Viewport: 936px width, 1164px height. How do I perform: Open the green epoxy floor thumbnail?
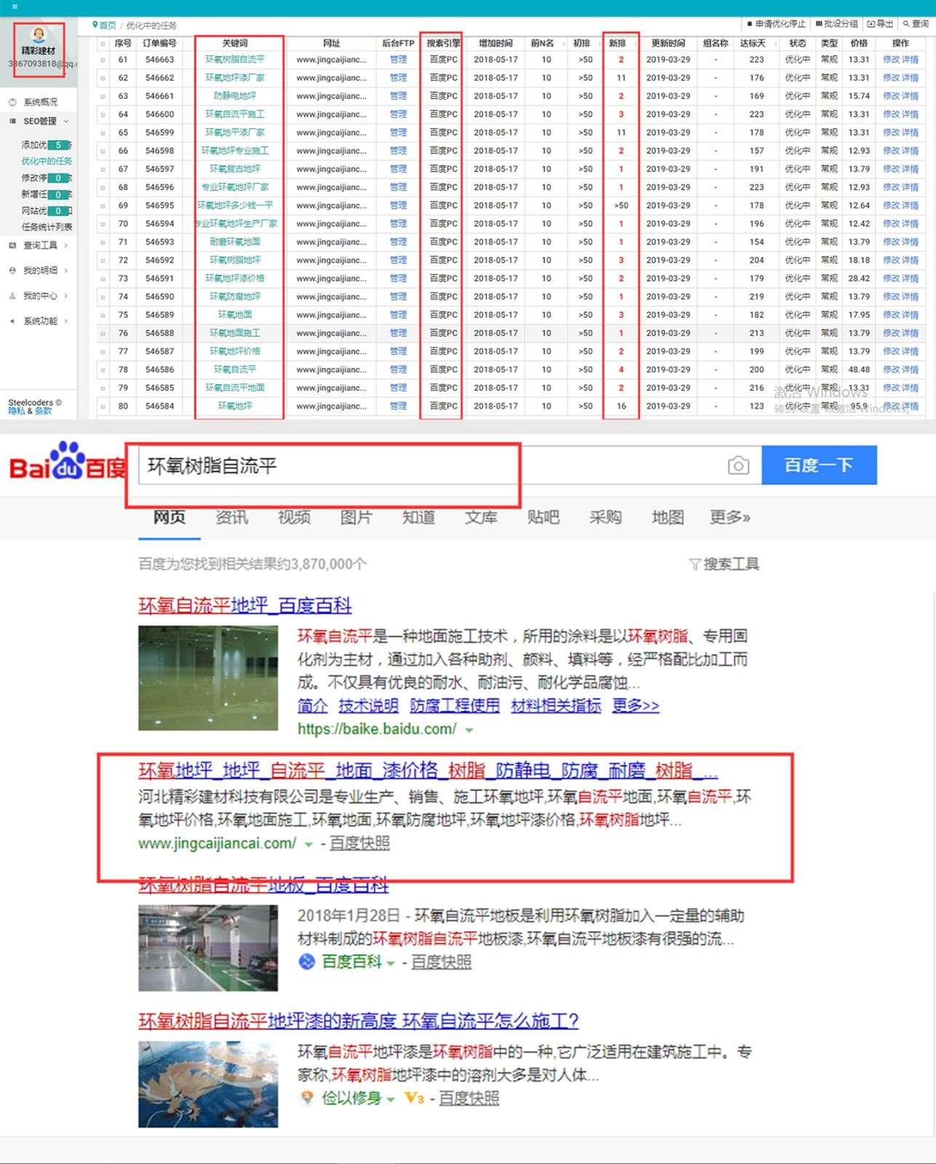[208, 678]
